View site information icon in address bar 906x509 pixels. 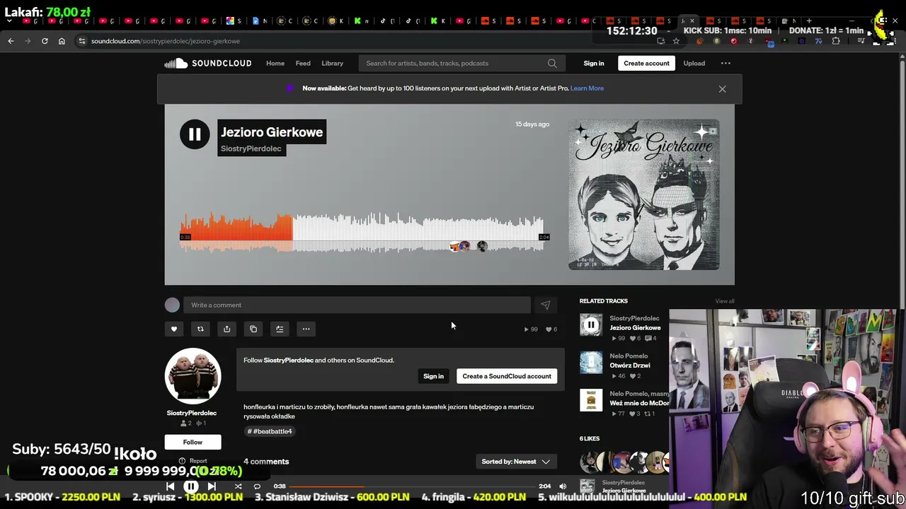82,41
